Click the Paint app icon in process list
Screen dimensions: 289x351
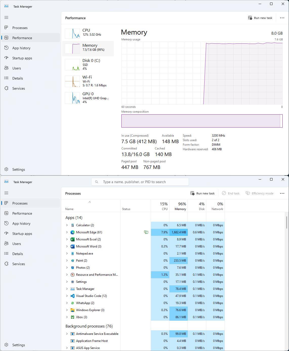pyautogui.click(x=73, y=261)
